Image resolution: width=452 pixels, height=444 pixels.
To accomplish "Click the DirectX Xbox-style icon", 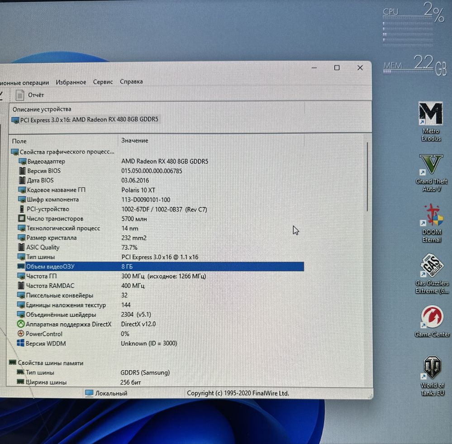I will point(21,324).
